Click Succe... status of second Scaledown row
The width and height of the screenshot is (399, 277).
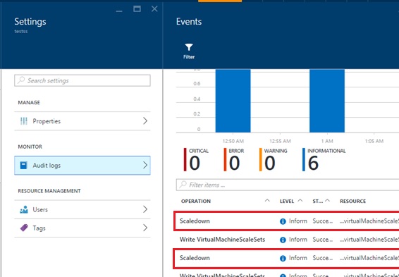click(x=322, y=258)
